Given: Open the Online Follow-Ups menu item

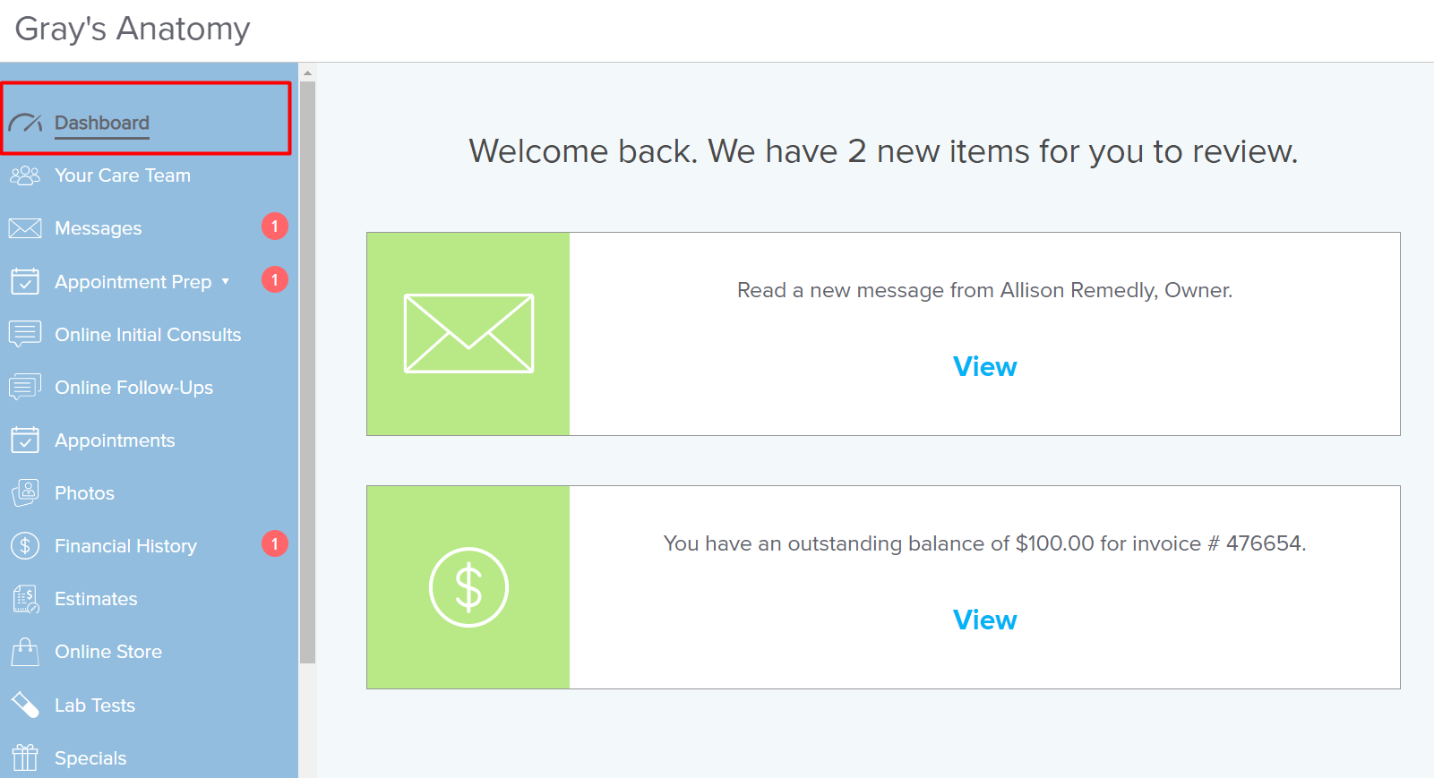Looking at the screenshot, I should 133,388.
